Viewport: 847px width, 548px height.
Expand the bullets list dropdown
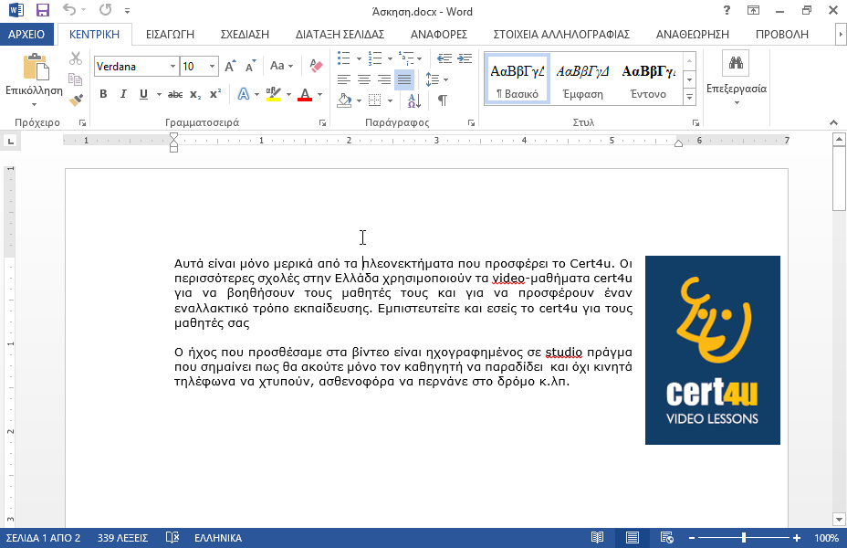pos(358,58)
